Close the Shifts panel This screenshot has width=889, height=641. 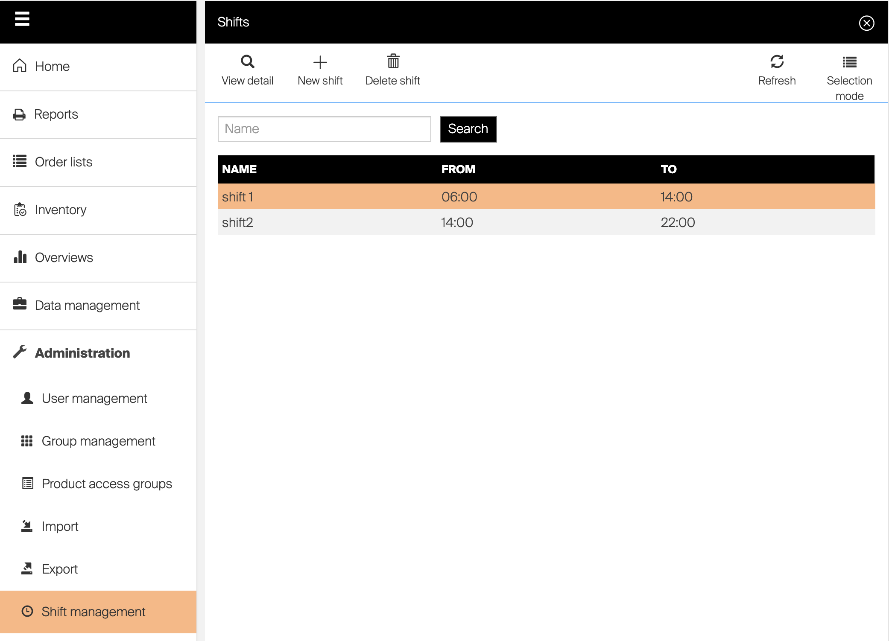866,23
